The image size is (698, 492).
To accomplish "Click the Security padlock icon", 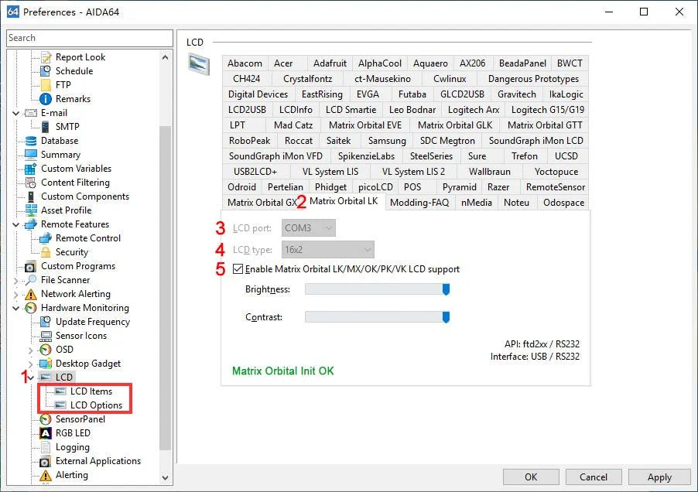I will coord(46,251).
